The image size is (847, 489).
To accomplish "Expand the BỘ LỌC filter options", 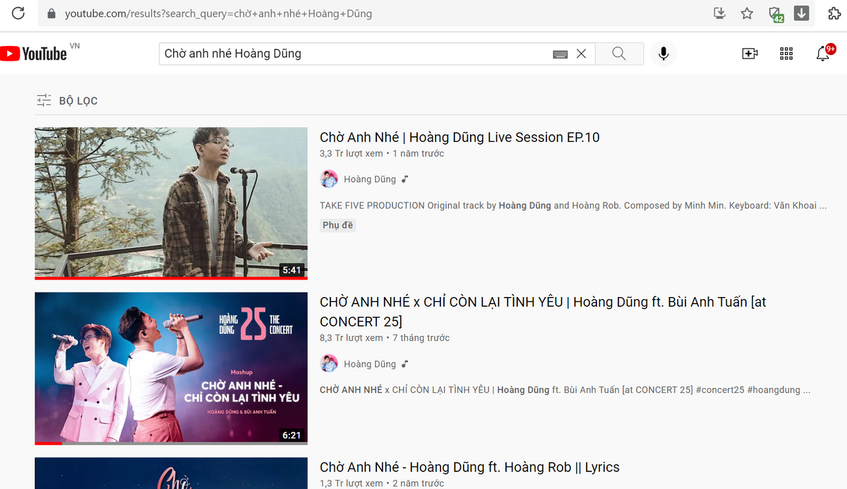I will tap(67, 101).
